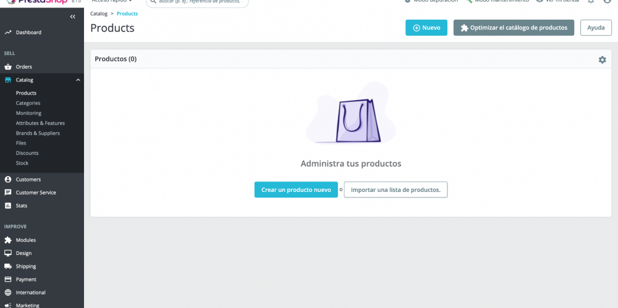
Task: Click the Catalog breadcrumb link
Action: (x=99, y=14)
